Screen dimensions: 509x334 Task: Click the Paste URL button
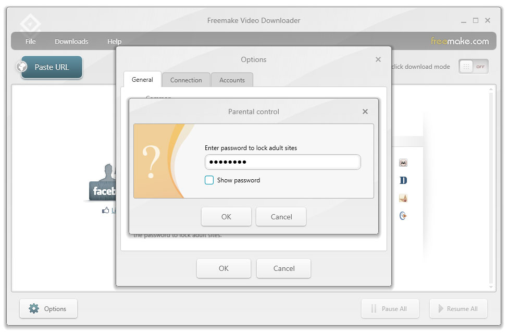pos(52,67)
